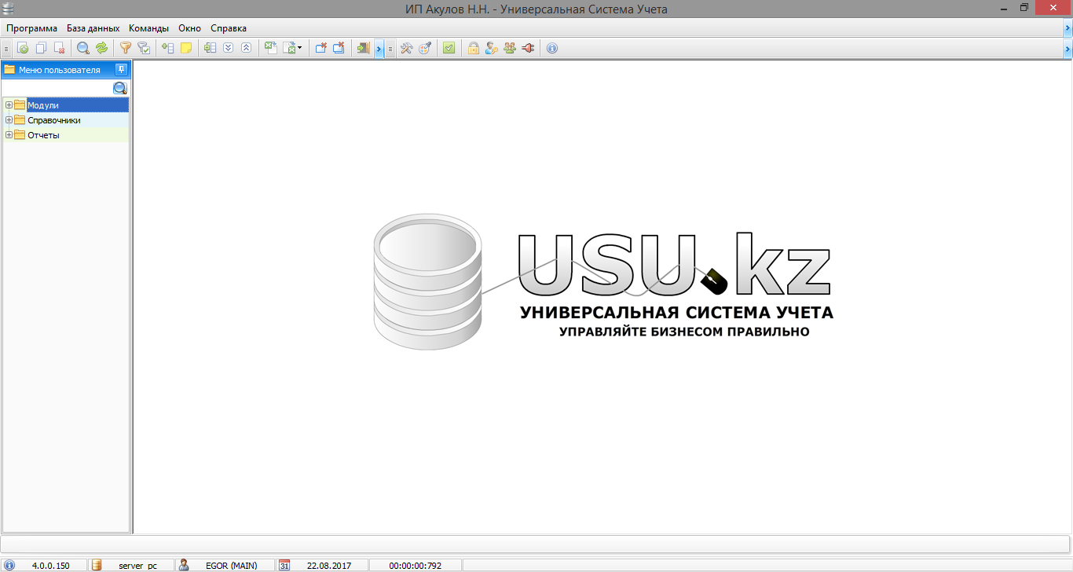Select the Модули folder item
This screenshot has width=1073, height=572.
point(43,105)
